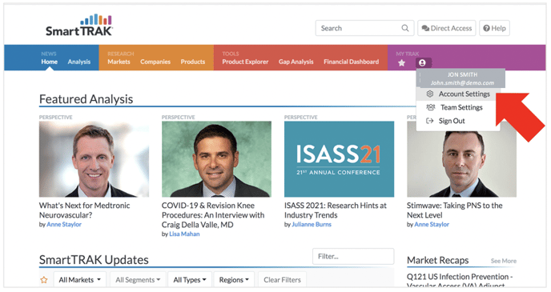Open Product Explorer tool
This screenshot has height=292, width=551.
pos(245,62)
